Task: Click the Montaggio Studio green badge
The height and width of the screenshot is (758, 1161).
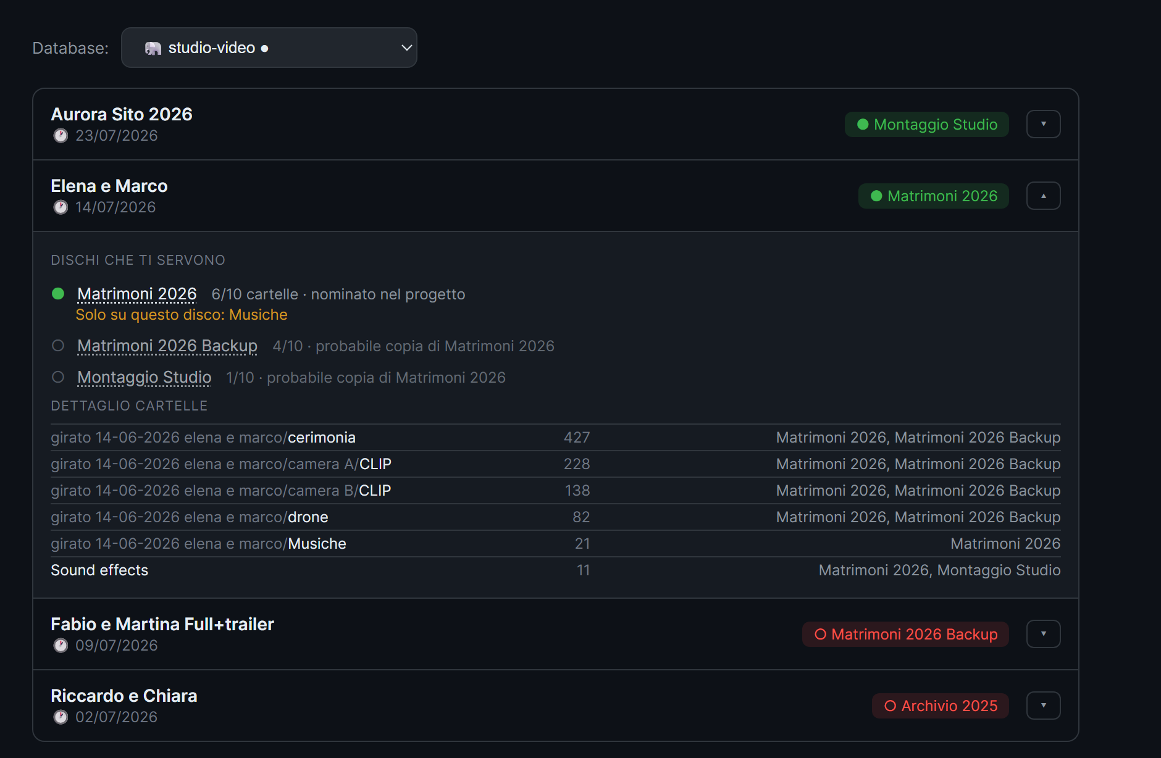Action: click(x=926, y=124)
